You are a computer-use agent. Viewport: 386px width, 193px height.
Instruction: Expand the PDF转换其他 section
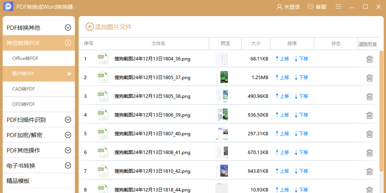click(x=68, y=28)
